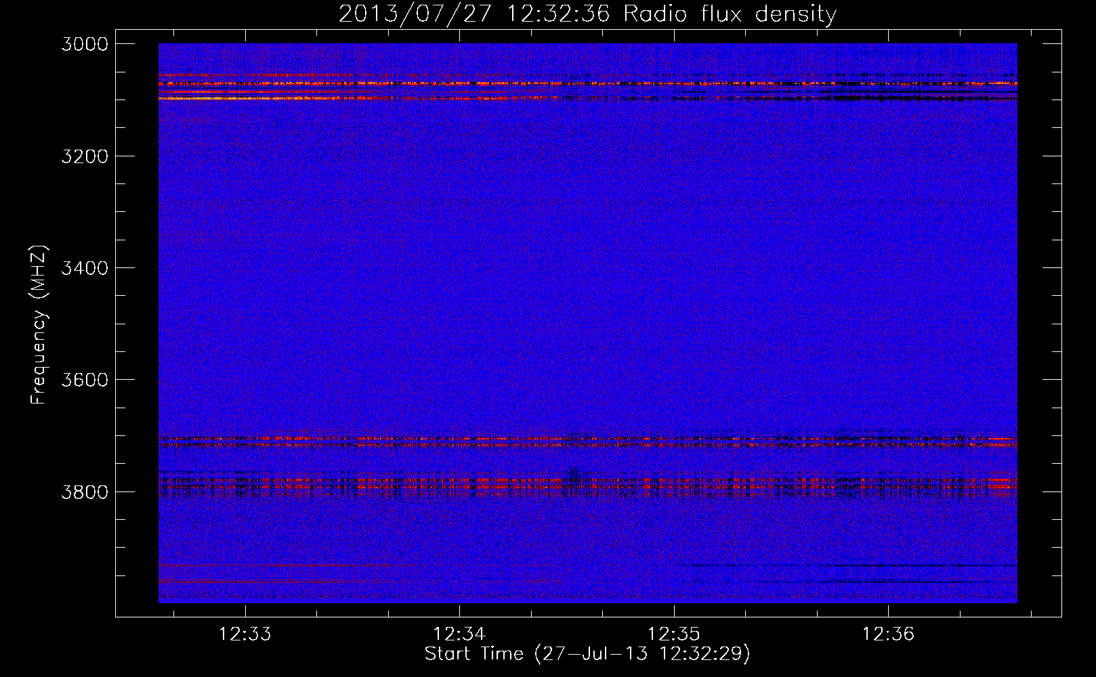
Task: Click the 12:33 time tick label
Action: coord(245,634)
